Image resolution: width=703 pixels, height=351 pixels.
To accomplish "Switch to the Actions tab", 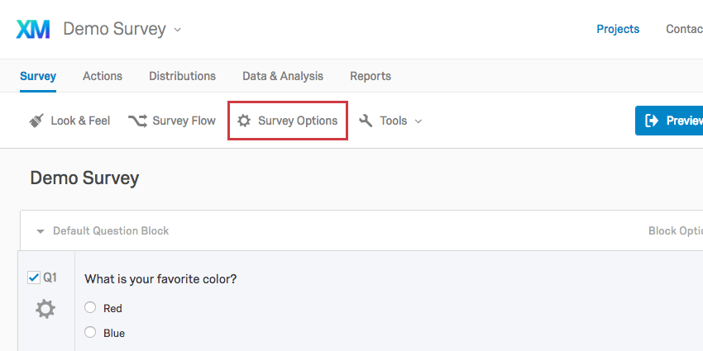I will coord(103,76).
